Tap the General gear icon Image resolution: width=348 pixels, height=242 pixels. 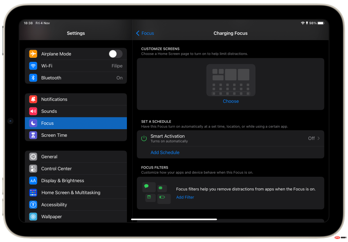(33, 157)
